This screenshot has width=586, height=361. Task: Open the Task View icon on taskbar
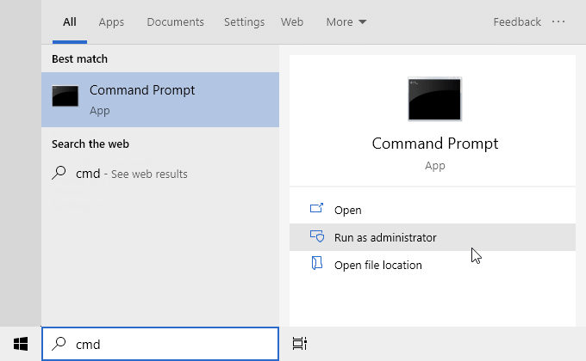pos(299,344)
